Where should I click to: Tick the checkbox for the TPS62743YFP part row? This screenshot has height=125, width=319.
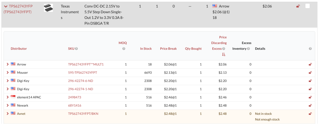point(307,6)
